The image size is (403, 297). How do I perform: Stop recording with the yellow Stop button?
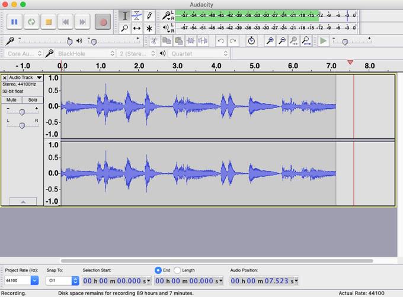pos(49,22)
